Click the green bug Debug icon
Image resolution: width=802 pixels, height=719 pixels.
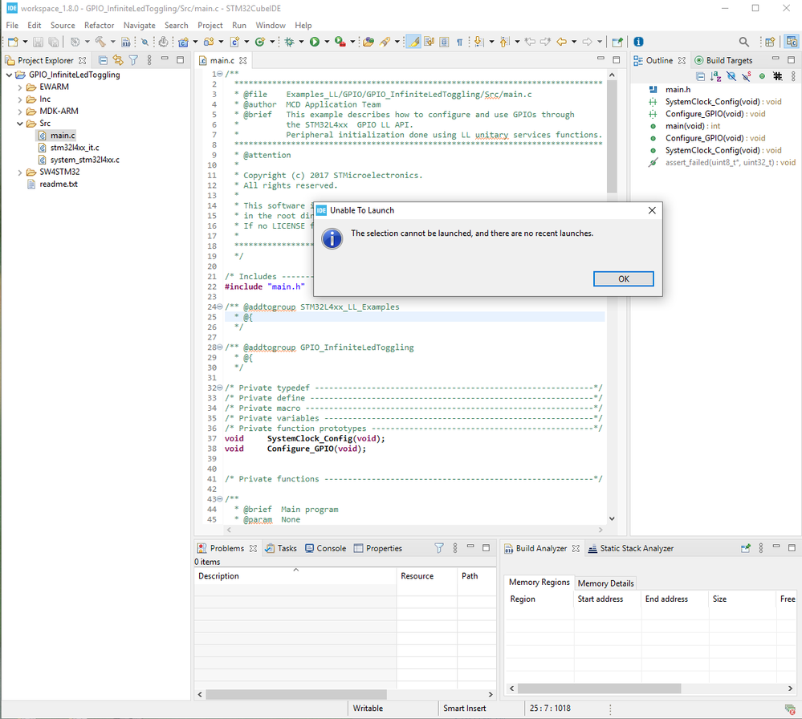click(290, 42)
